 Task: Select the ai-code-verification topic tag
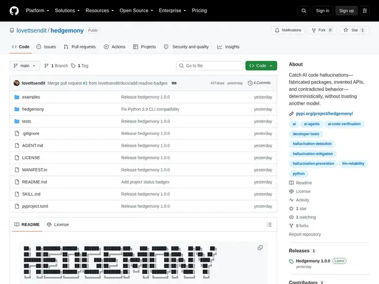344,124
